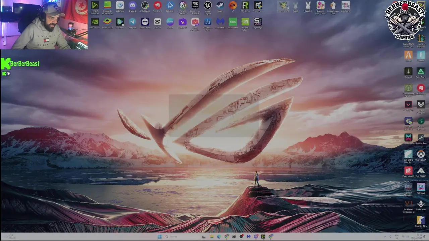Select the Brawlhalla game icon
429x241 pixels.
tap(283, 7)
